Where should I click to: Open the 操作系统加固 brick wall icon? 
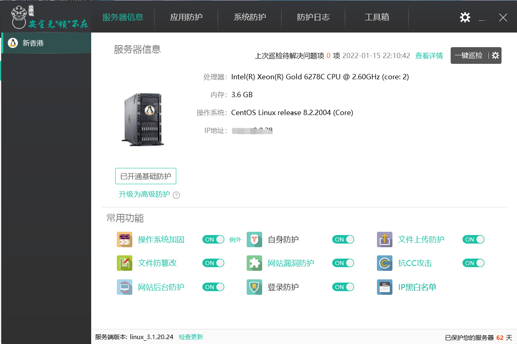125,239
